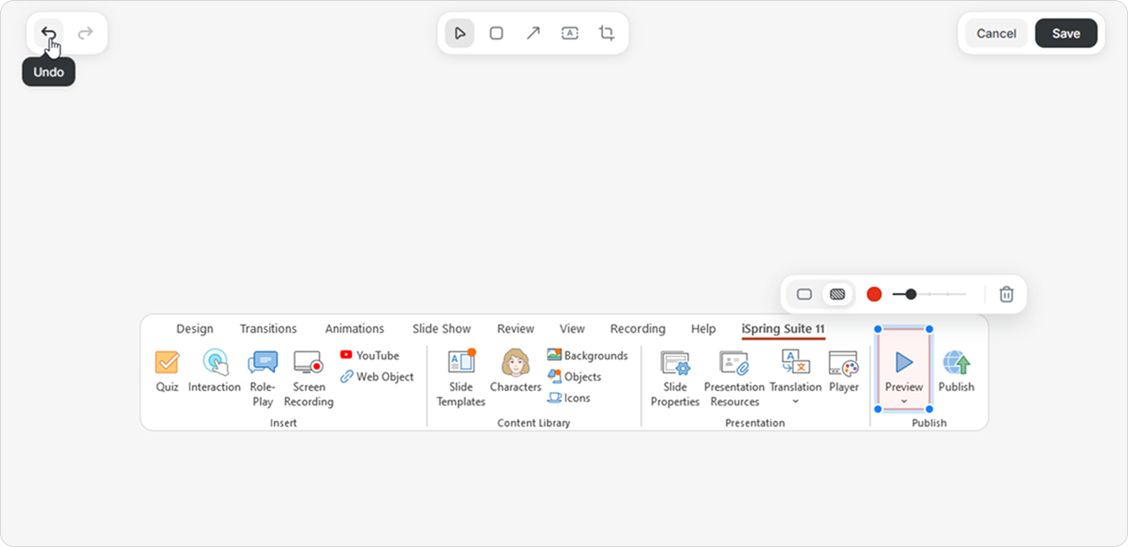Delete the selected shape with trash icon

[x=1007, y=294]
